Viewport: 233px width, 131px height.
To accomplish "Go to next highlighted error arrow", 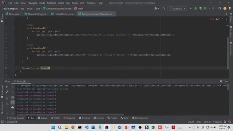I will pos(226,19).
